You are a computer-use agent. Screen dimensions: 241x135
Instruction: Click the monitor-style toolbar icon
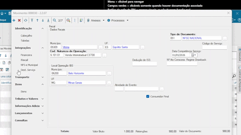tap(81, 21)
